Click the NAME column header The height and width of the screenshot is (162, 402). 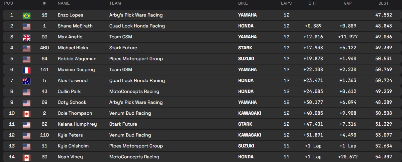64,3
